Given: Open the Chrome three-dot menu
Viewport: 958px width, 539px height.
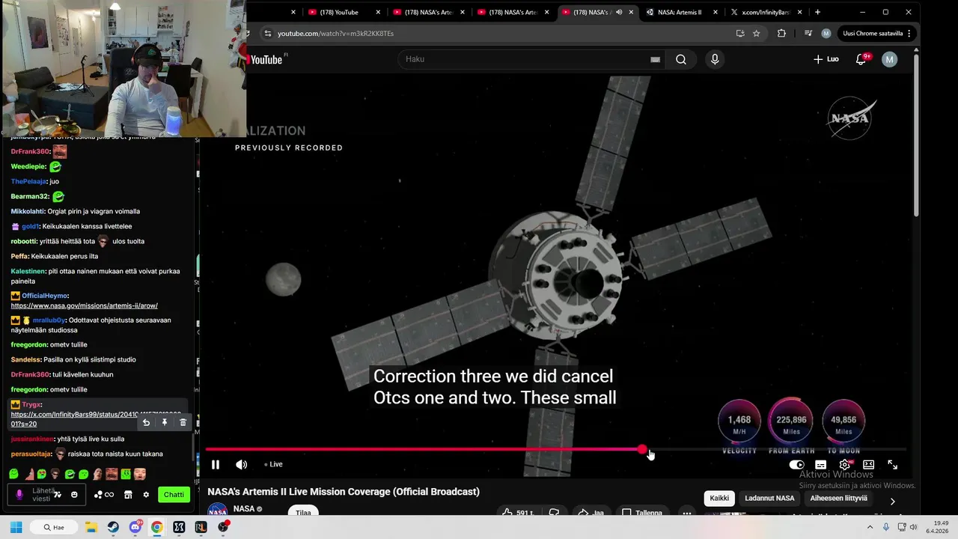Looking at the screenshot, I should [909, 34].
